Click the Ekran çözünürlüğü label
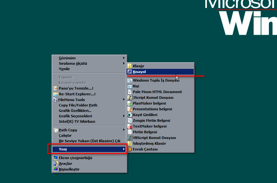Viewport: 277px width, 183px height. click(76, 158)
